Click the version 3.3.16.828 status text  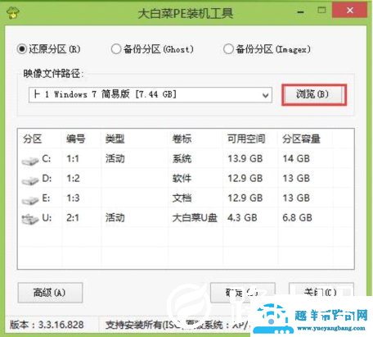coord(47,325)
